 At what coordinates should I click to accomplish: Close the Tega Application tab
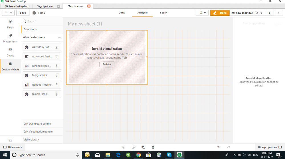click(x=58, y=6)
